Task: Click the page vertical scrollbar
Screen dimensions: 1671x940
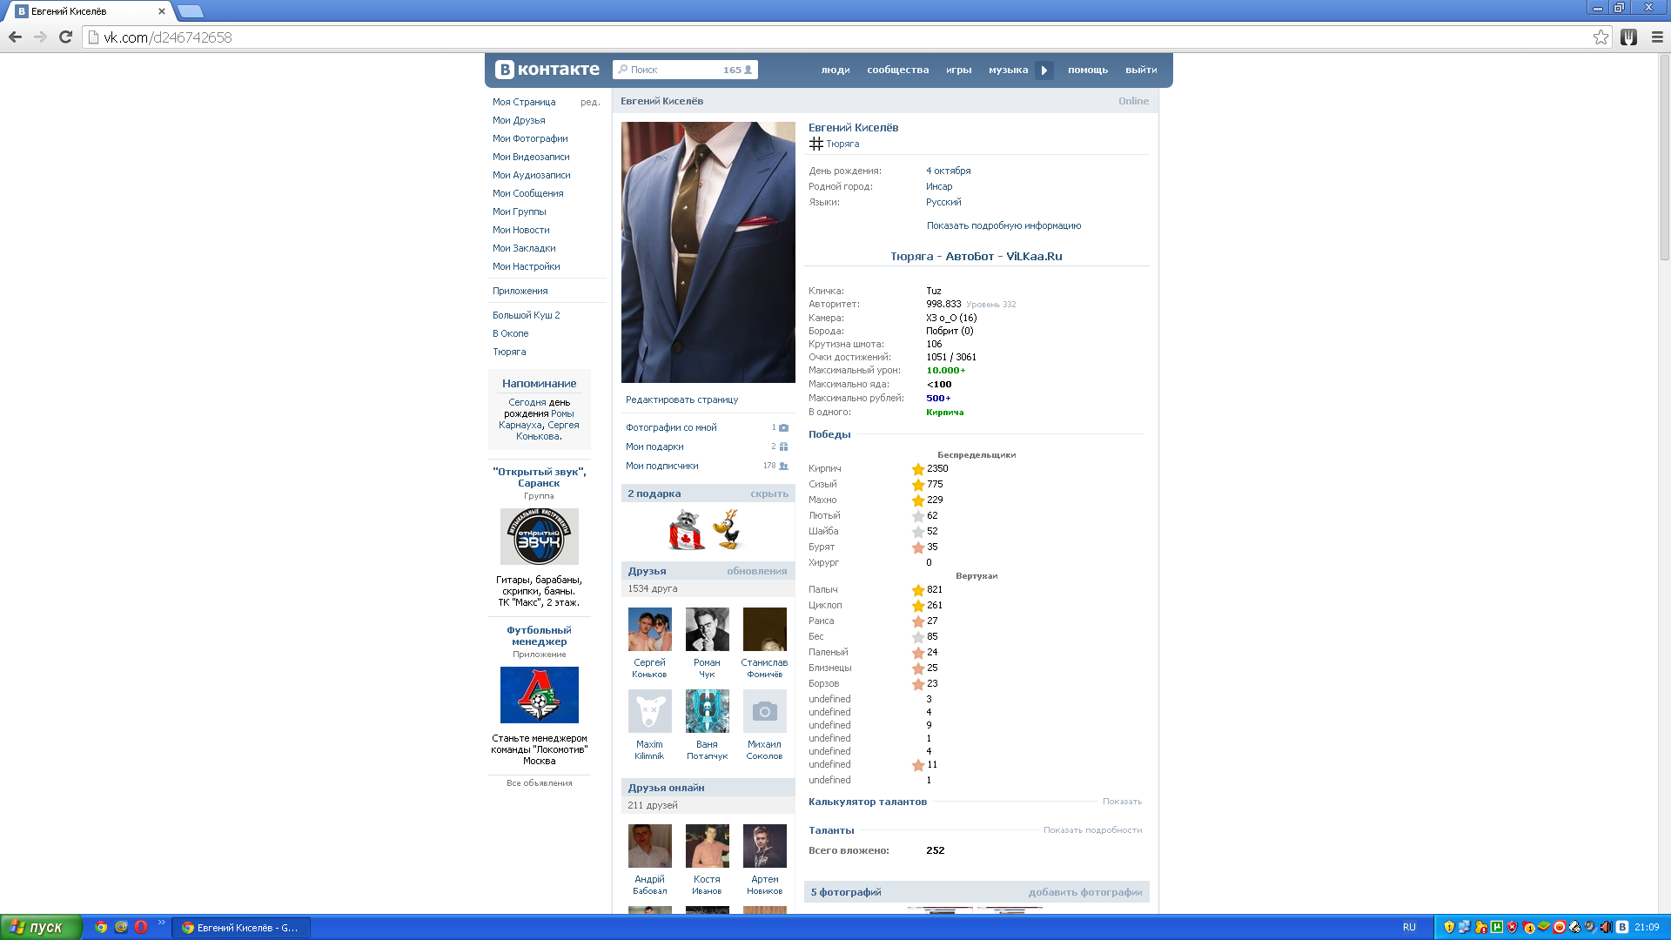Action: pos(1664,158)
